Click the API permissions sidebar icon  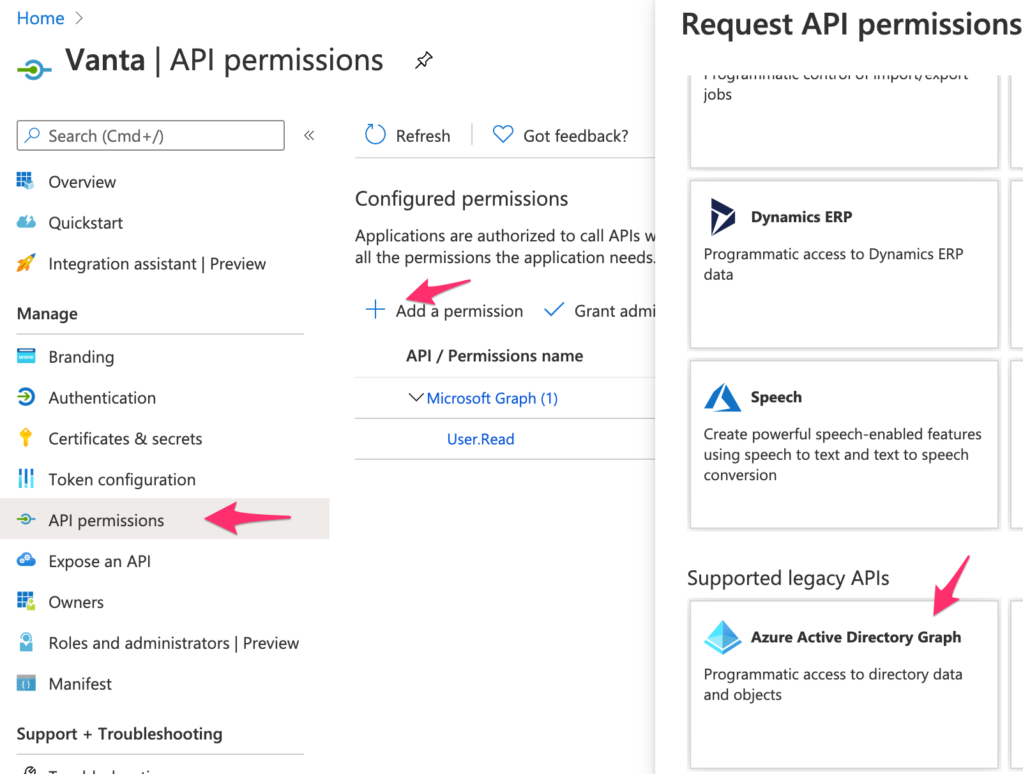coord(26,519)
